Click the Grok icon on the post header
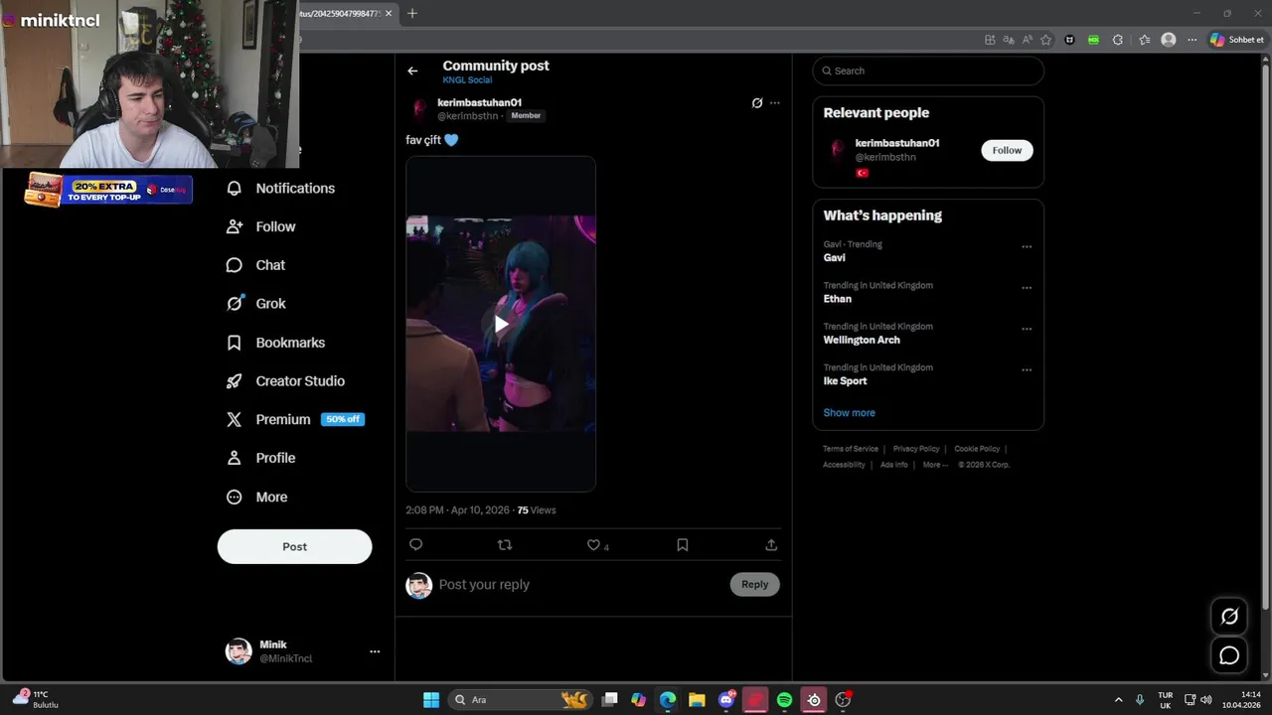The image size is (1272, 715). (757, 102)
